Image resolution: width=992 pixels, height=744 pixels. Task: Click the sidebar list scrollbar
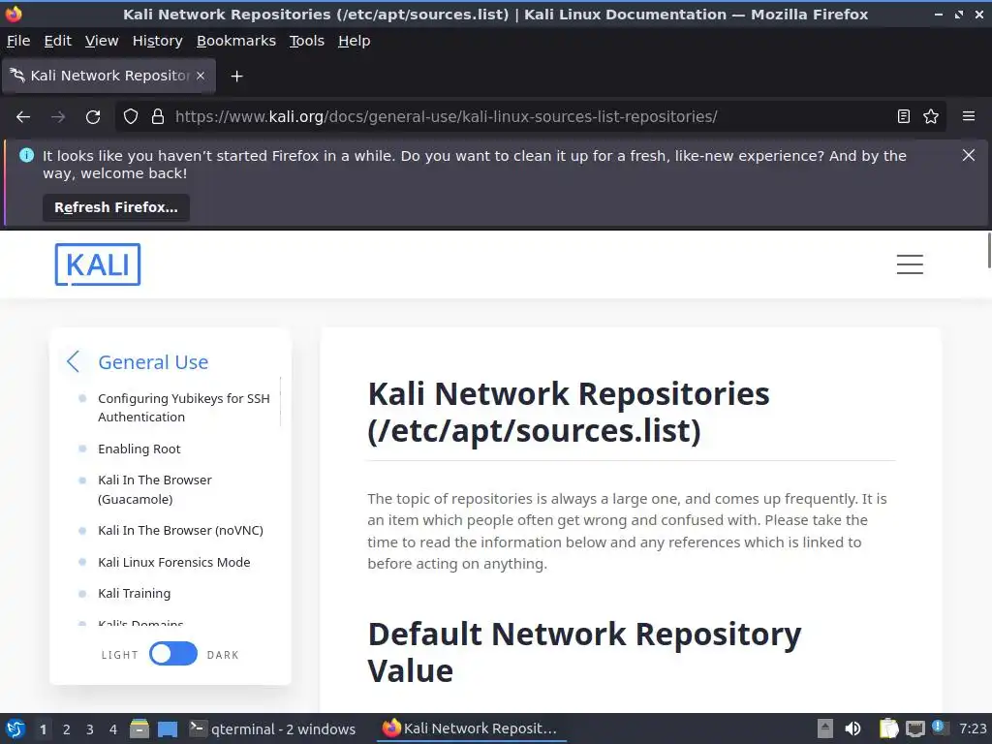tap(280, 402)
